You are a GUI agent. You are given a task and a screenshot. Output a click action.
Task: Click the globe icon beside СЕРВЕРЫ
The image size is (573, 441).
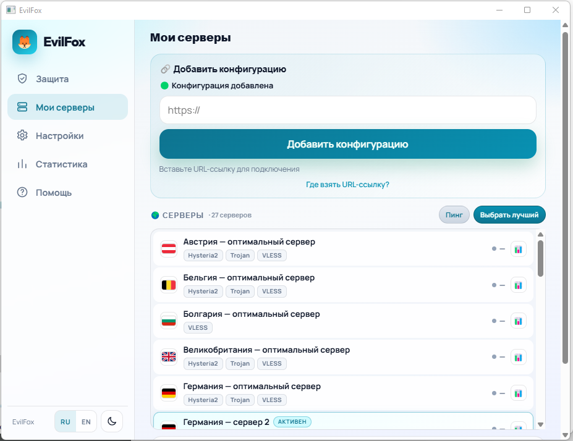click(155, 216)
